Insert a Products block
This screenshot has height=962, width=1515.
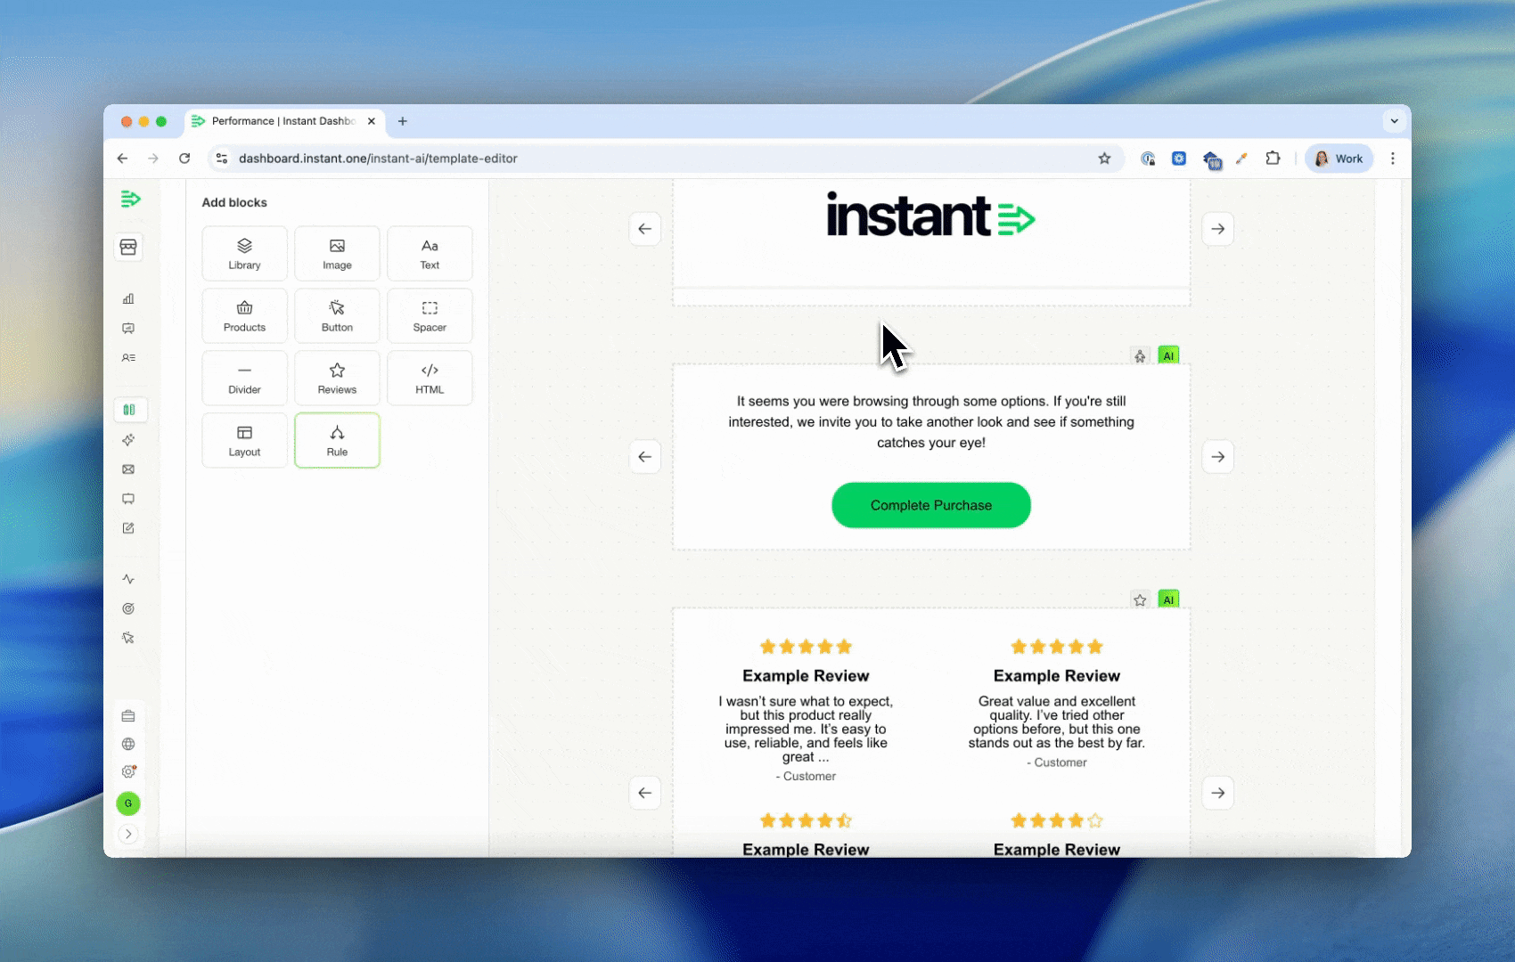click(x=244, y=316)
